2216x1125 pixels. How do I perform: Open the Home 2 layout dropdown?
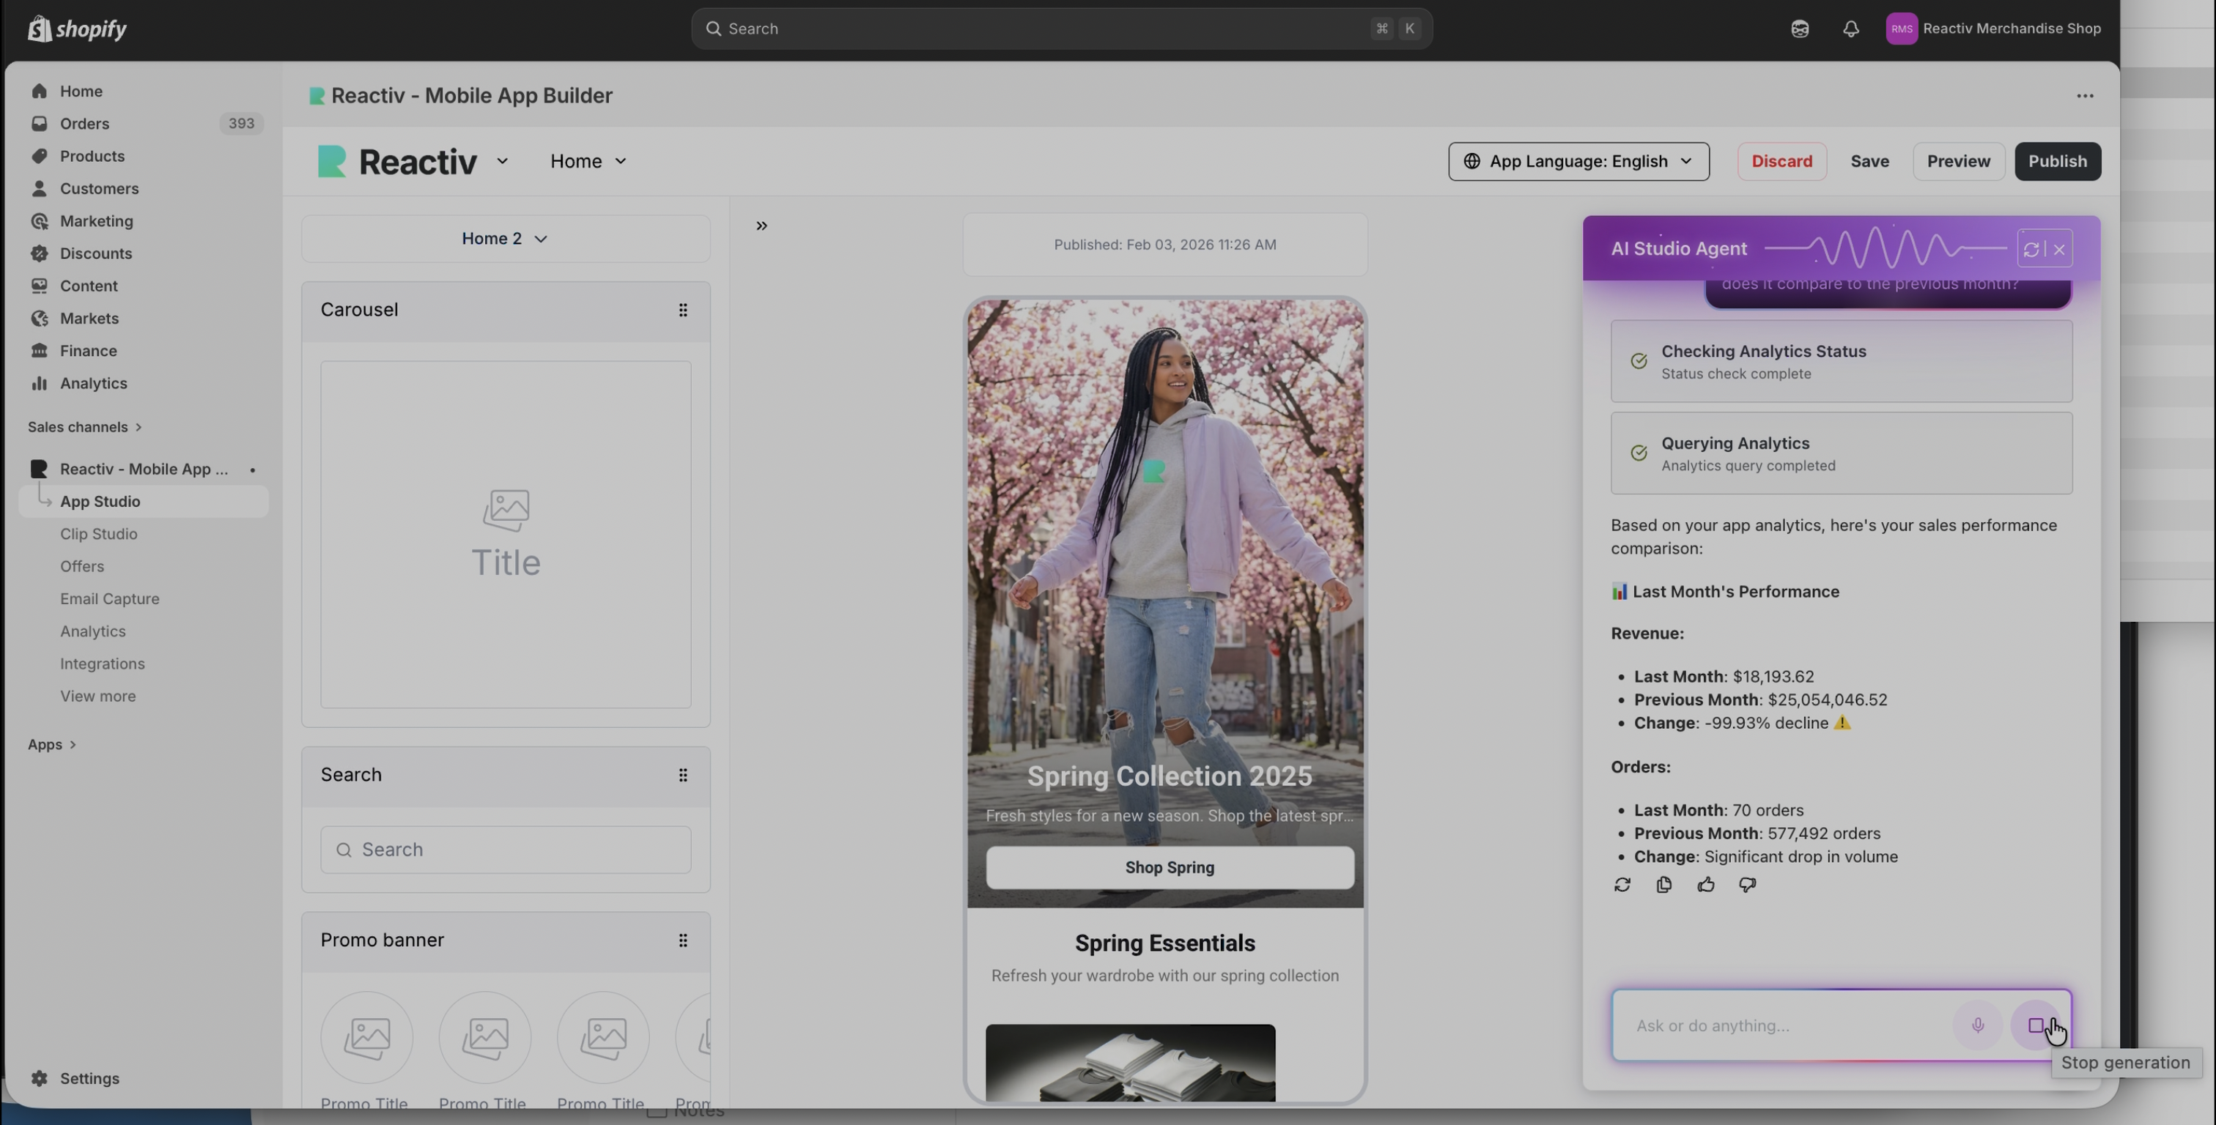(x=506, y=239)
